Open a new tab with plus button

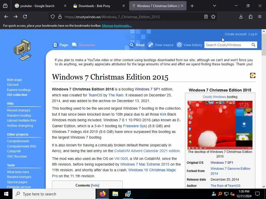tap(192, 6)
